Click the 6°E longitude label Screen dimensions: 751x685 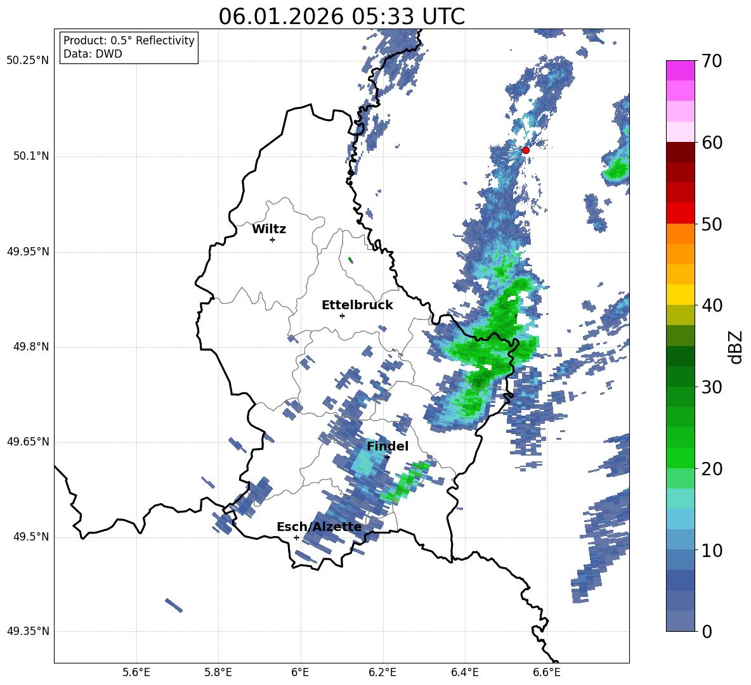tap(300, 672)
